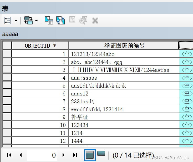Click OBJECTID cell with value 10
193x162 pixels.
(40, 125)
